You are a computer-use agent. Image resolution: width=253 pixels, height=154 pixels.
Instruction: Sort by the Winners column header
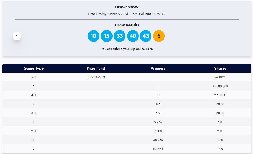tap(158, 68)
